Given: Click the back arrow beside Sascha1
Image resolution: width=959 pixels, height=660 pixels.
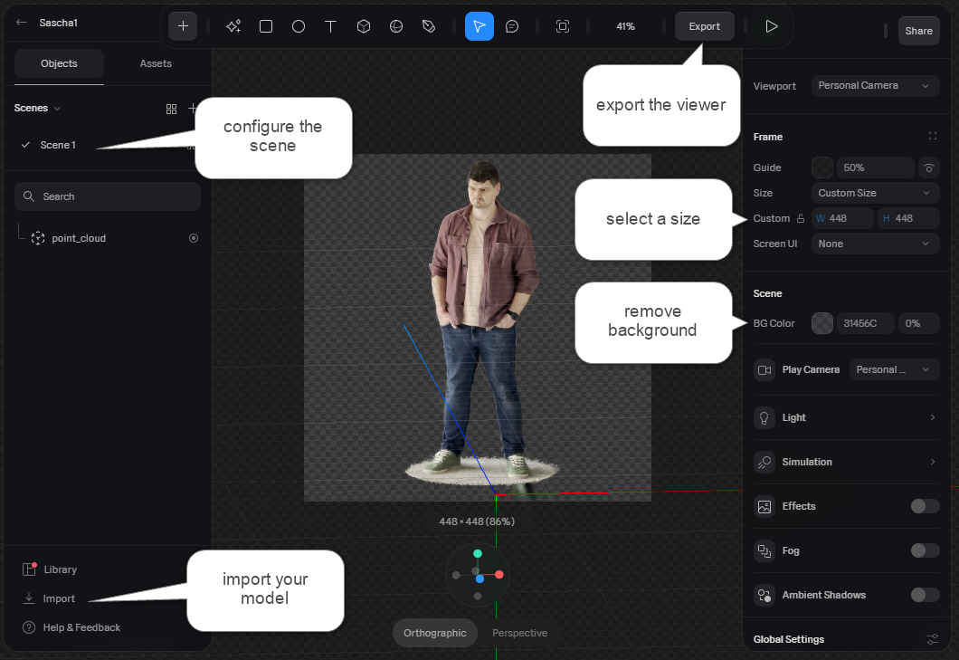Looking at the screenshot, I should [22, 23].
